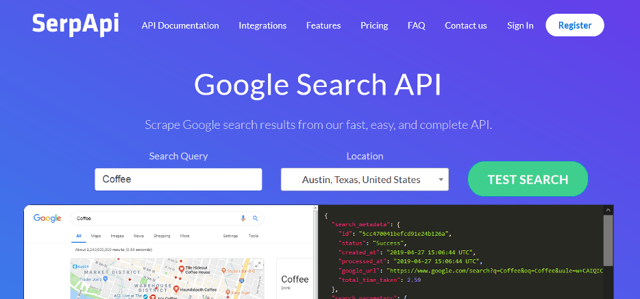Image resolution: width=640 pixels, height=299 pixels.
Task: Open the Features nav item
Action: (323, 25)
